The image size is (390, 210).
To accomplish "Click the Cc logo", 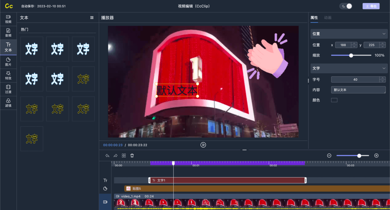I will click(9, 6).
